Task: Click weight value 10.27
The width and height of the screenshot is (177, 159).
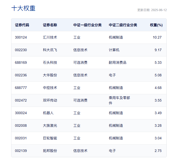Action: (x=157, y=37)
